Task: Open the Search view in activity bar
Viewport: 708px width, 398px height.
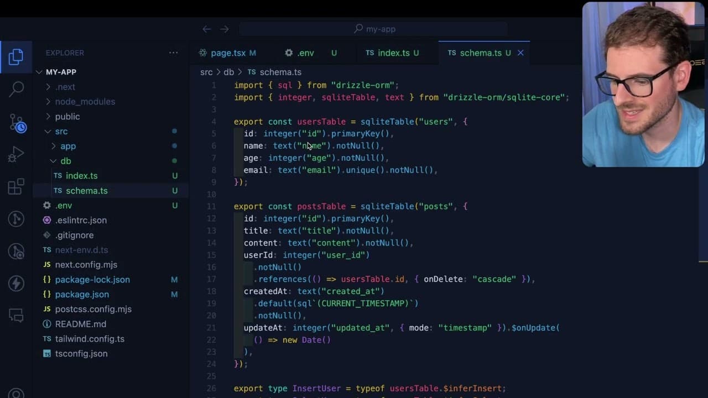Action: click(x=17, y=88)
